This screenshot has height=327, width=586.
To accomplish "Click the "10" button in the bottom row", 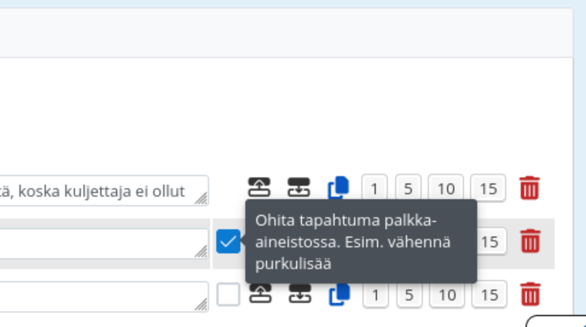I will click(447, 295).
